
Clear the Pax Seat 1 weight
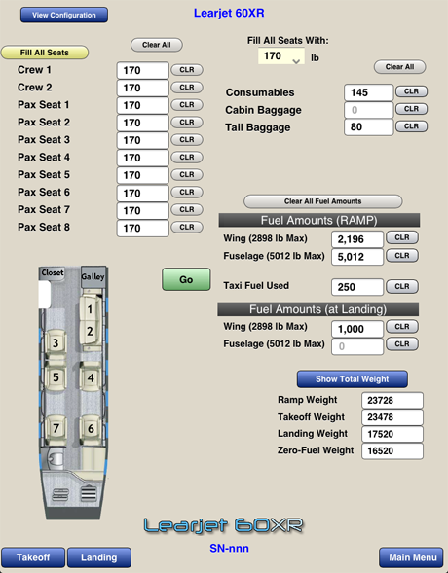tap(187, 105)
